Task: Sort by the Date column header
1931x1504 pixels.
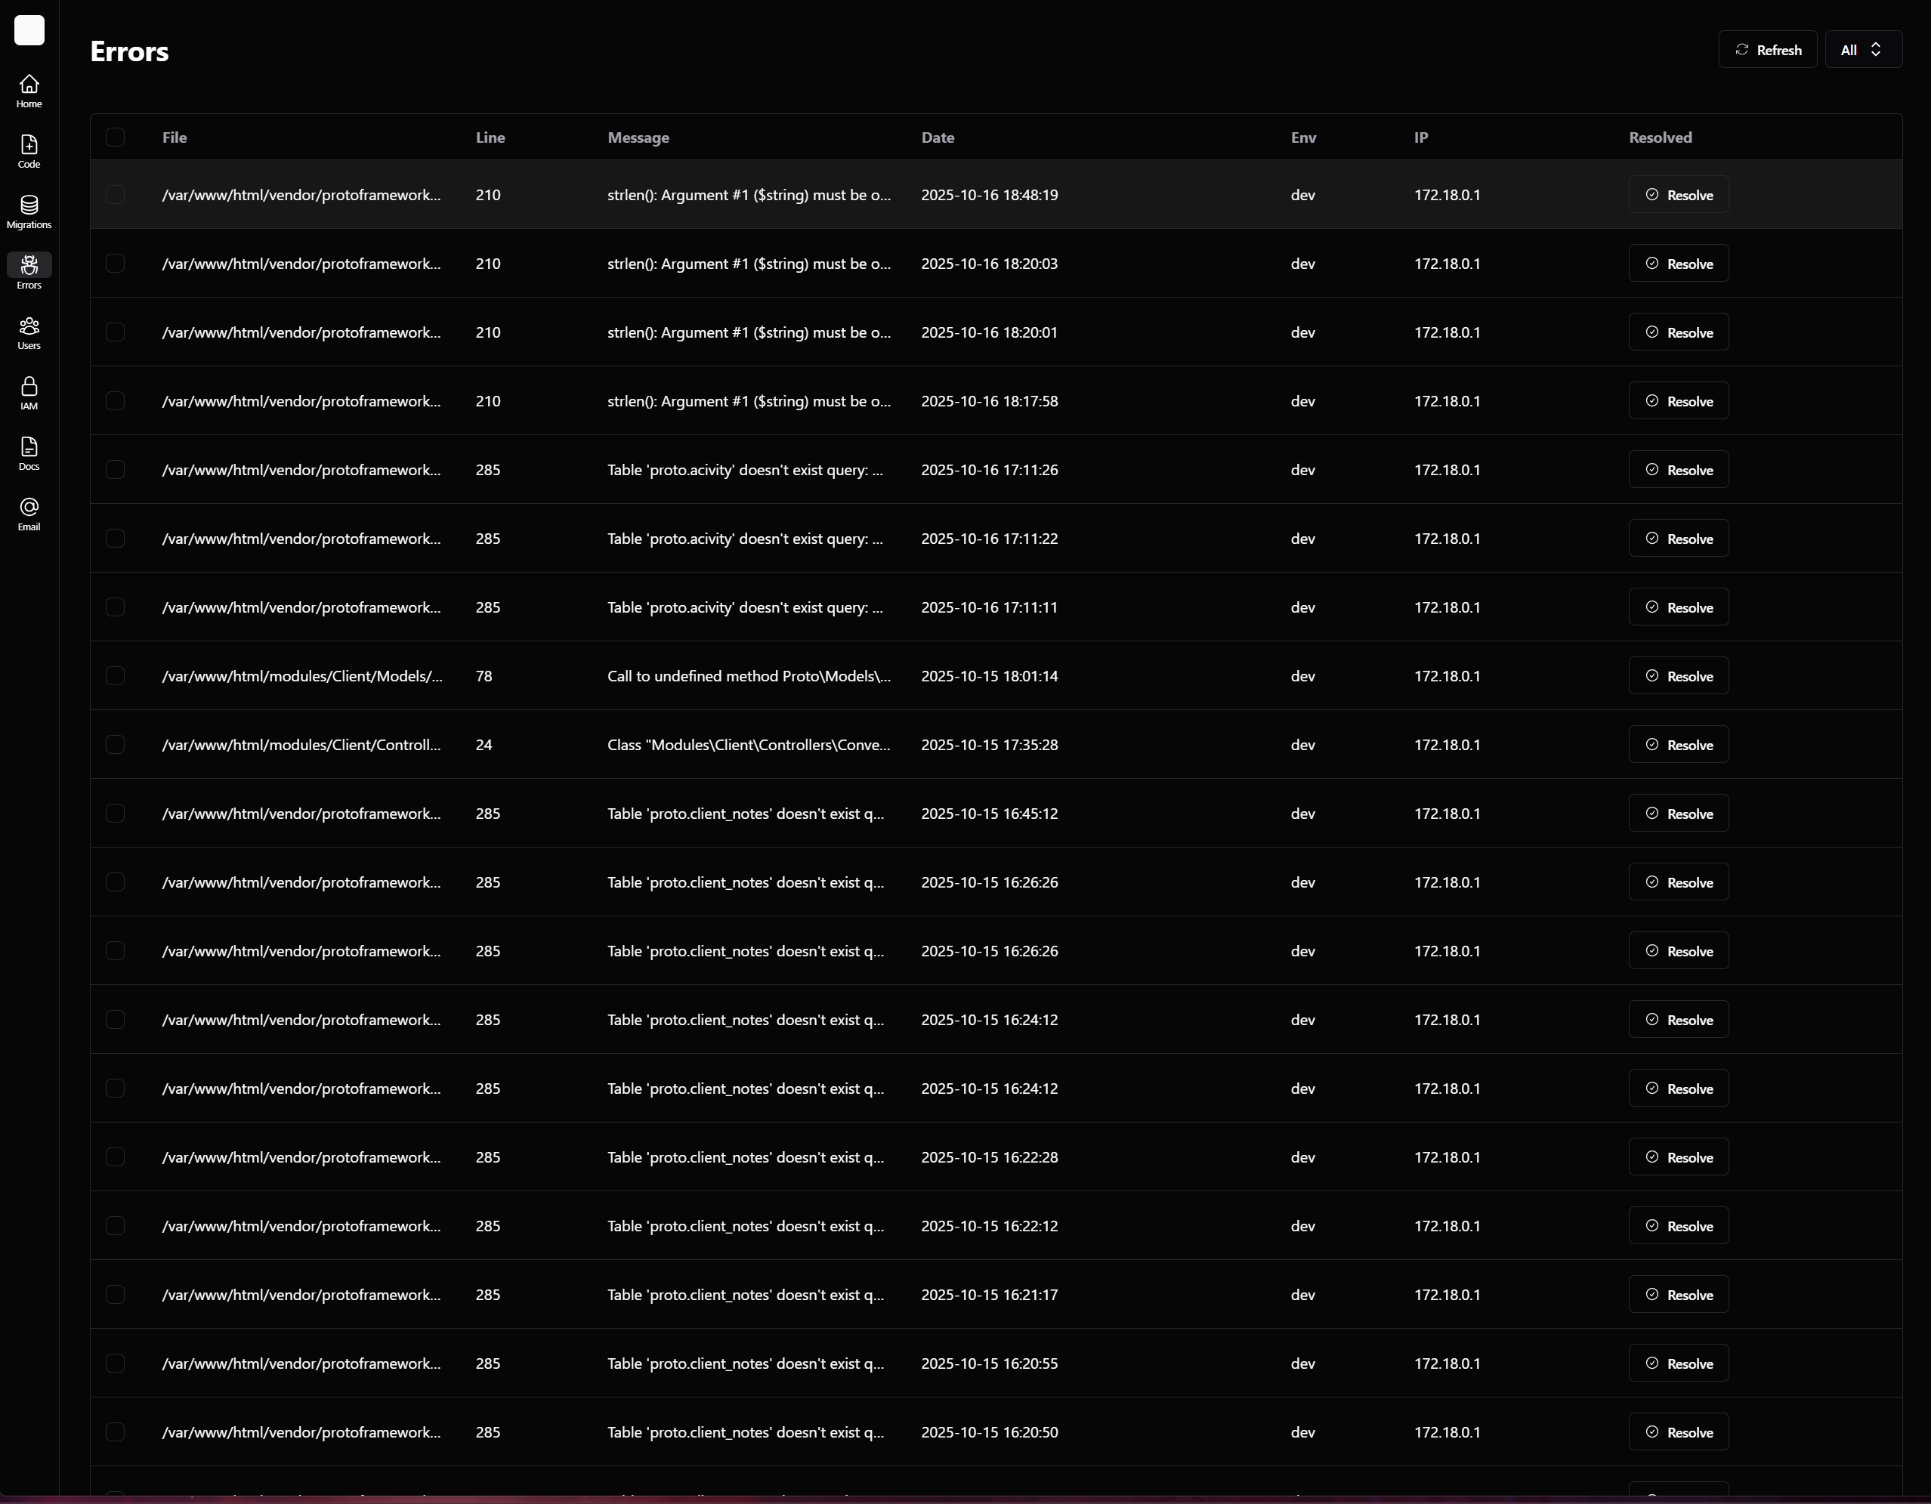Action: [x=938, y=137]
